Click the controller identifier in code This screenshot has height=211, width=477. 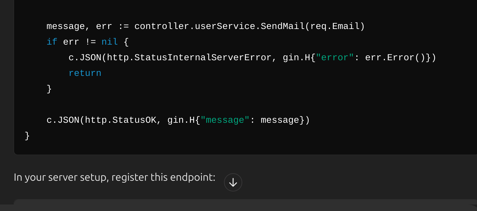click(162, 26)
